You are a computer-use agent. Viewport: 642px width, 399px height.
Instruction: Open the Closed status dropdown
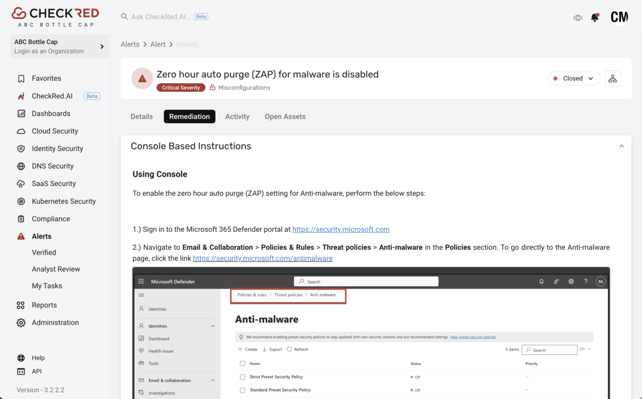(x=574, y=78)
